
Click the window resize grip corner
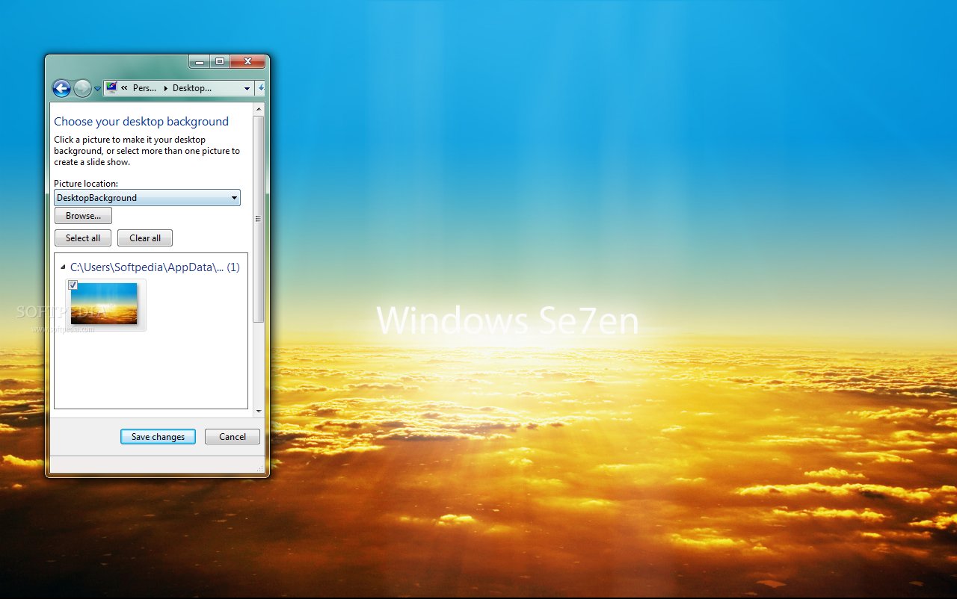pyautogui.click(x=260, y=468)
